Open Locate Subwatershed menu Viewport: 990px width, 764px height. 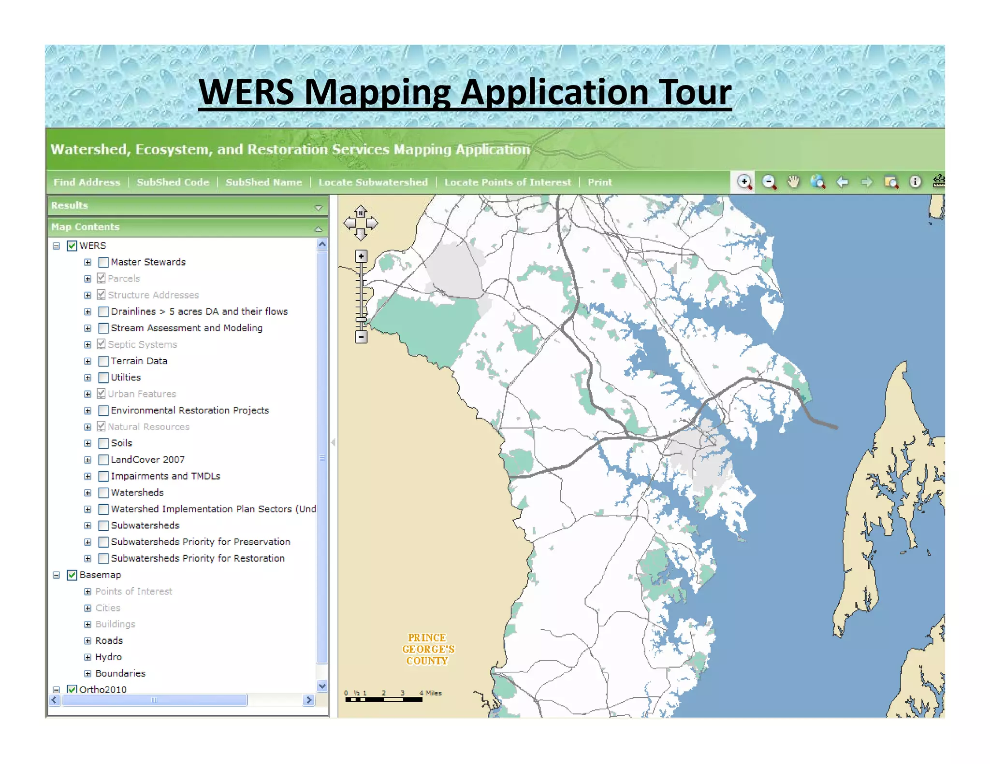[373, 183]
